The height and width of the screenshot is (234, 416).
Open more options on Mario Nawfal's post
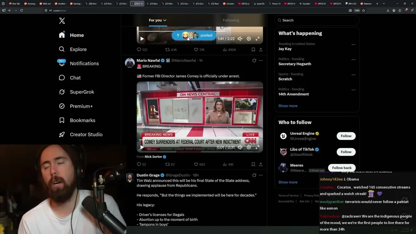(x=261, y=60)
